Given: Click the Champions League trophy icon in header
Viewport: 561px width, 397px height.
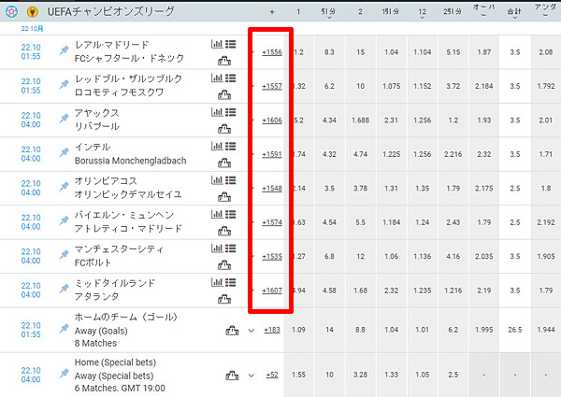Looking at the screenshot, I should click(x=33, y=12).
